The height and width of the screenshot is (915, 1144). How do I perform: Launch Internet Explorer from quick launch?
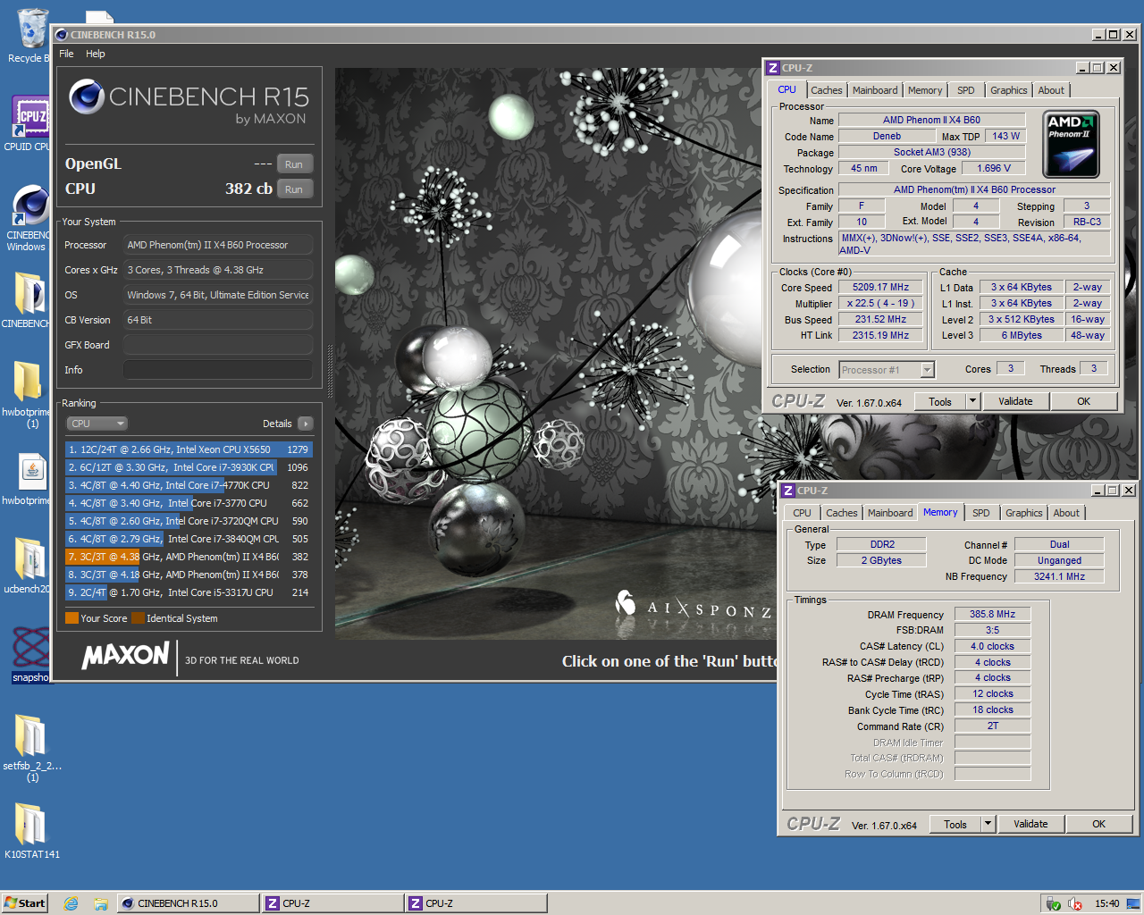coord(71,903)
